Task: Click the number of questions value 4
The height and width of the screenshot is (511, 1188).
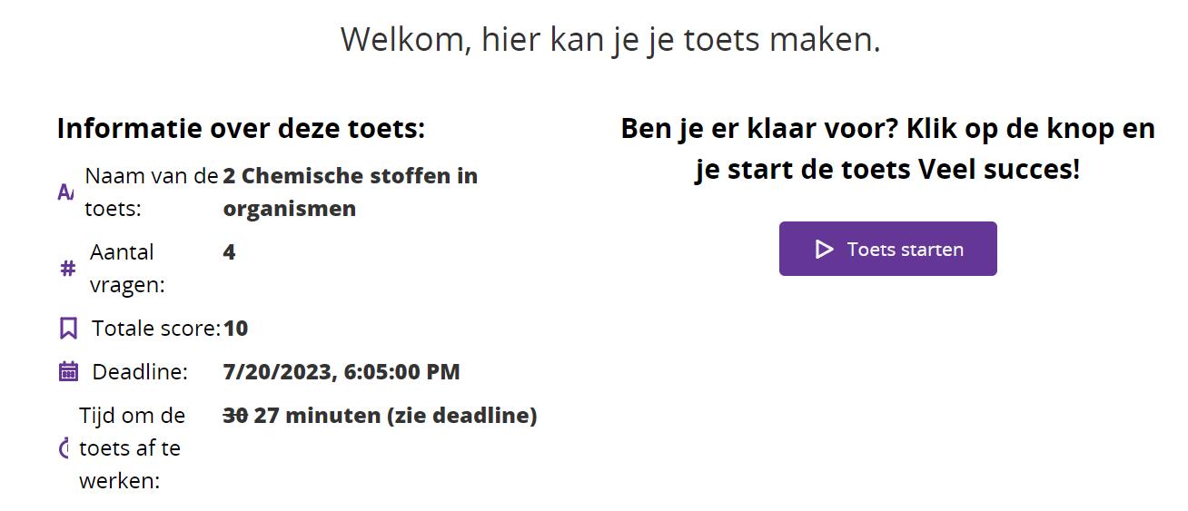Action: point(229,251)
